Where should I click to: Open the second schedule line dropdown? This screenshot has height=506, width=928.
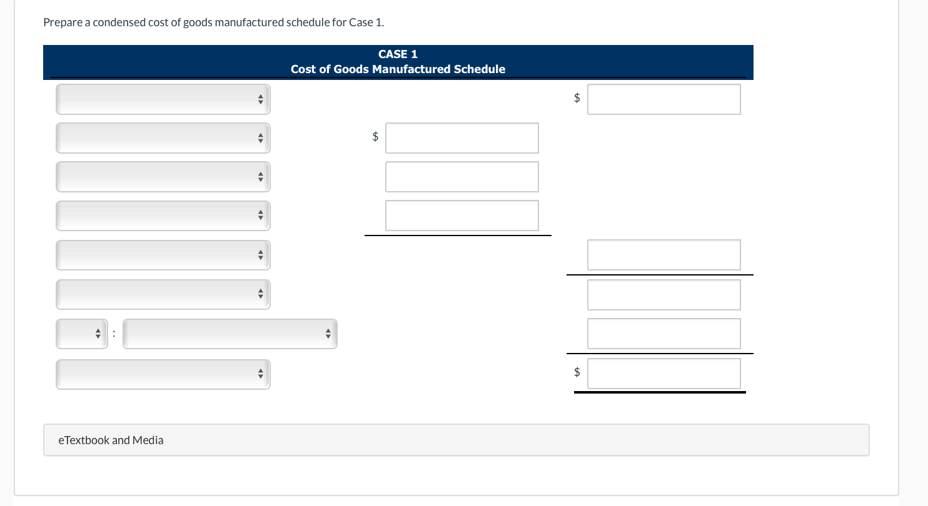tap(163, 137)
